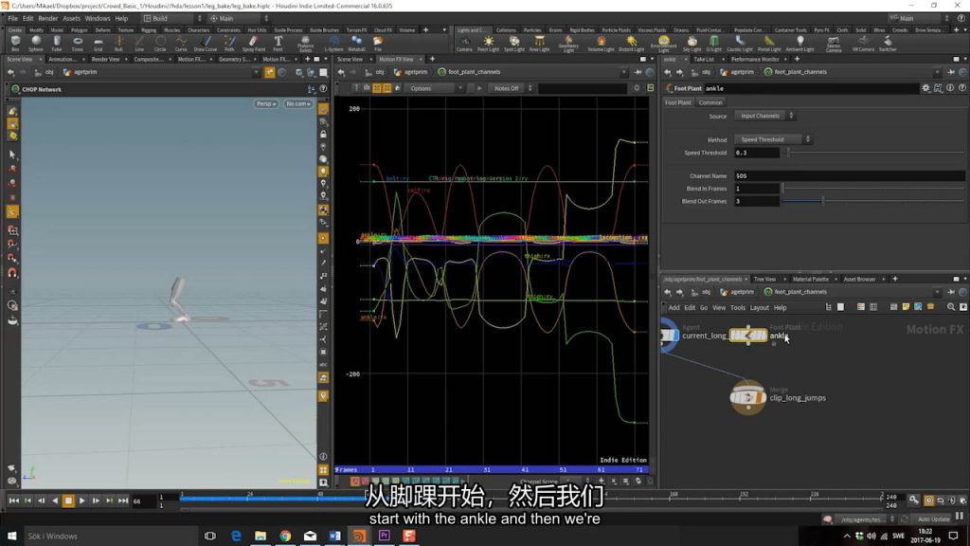Switch to the Common parameter tab
The width and height of the screenshot is (970, 546).
[710, 102]
